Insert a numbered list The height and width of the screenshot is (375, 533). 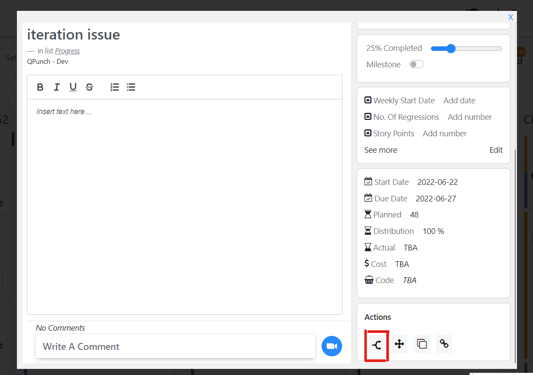coord(115,87)
